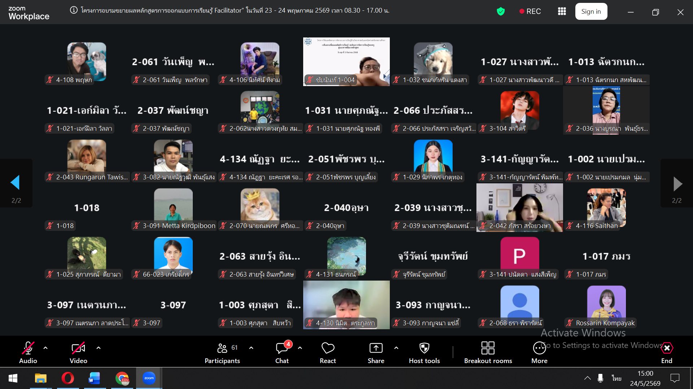The width and height of the screenshot is (693, 389).
Task: Open the Chat panel
Action: (282, 352)
